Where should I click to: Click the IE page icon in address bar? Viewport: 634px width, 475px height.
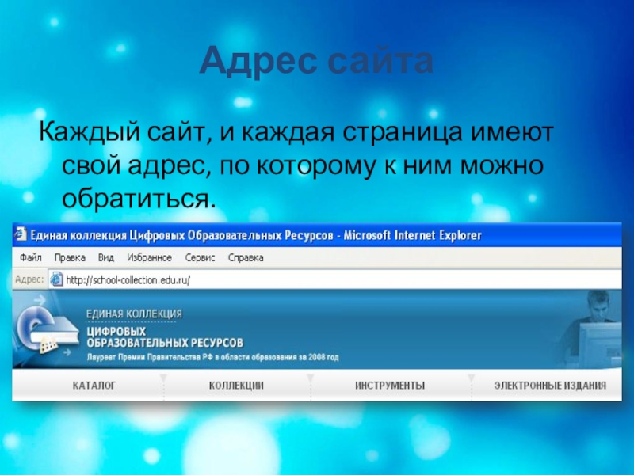pyautogui.click(x=56, y=279)
